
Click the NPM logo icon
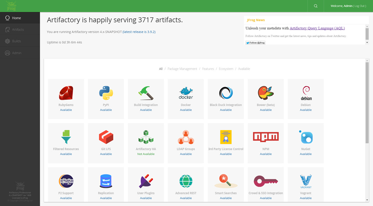(266, 137)
